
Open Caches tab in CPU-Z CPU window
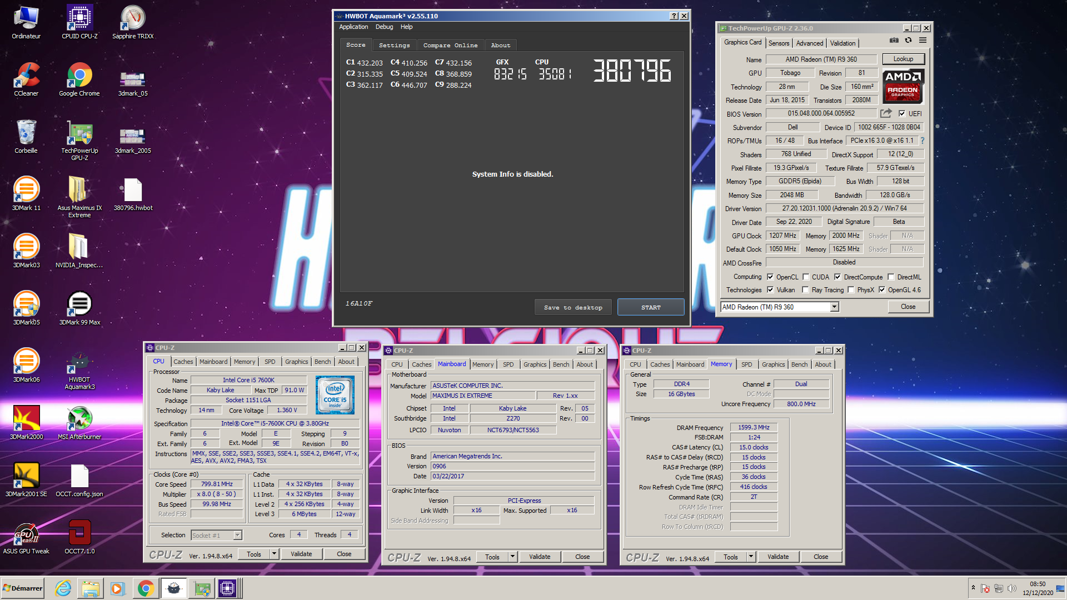coord(183,362)
